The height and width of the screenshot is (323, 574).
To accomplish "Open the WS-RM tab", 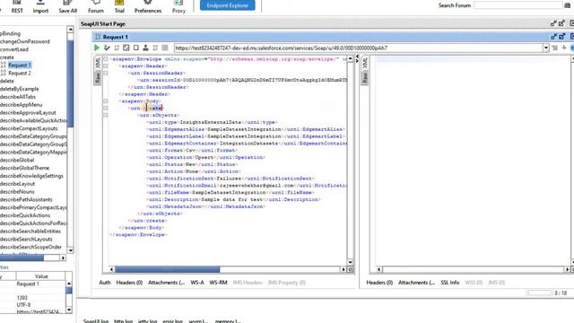I will (x=219, y=283).
